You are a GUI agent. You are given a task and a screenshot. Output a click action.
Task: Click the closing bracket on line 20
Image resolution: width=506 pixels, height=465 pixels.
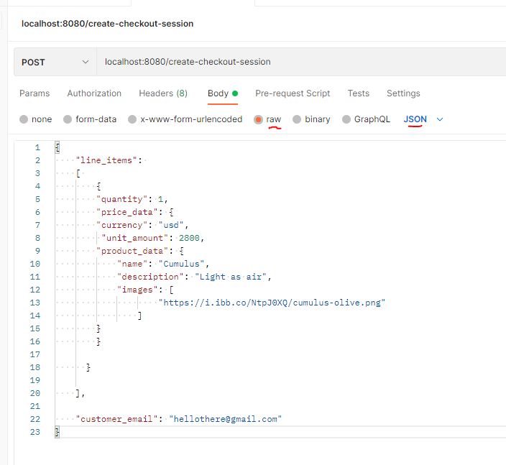pos(78,393)
